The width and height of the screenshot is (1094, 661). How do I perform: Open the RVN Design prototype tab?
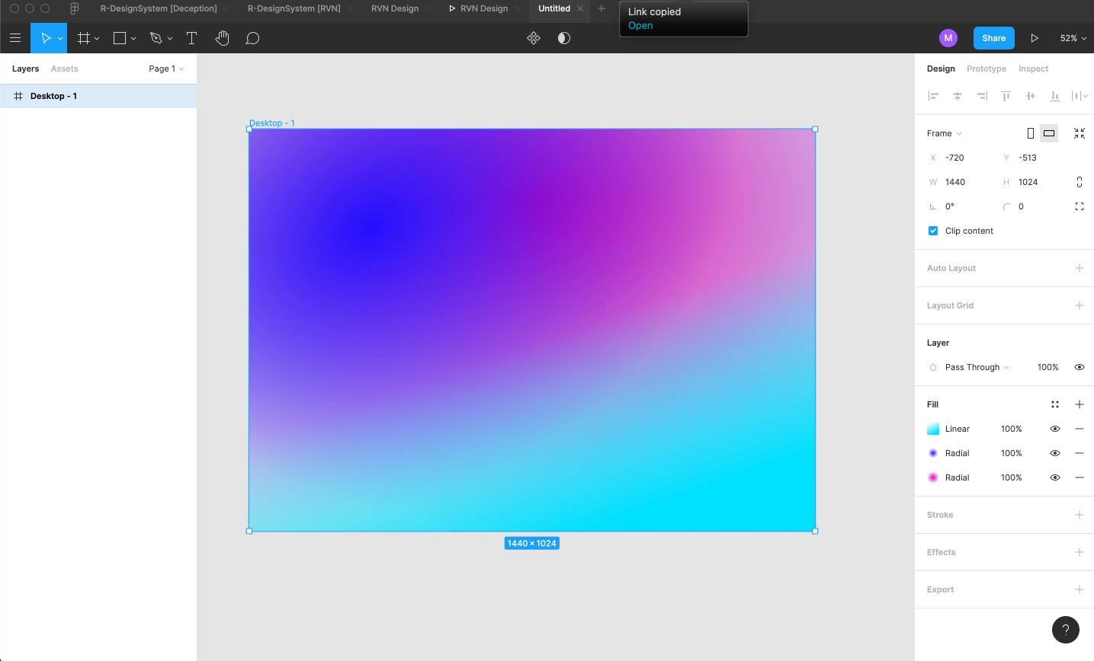(x=478, y=8)
